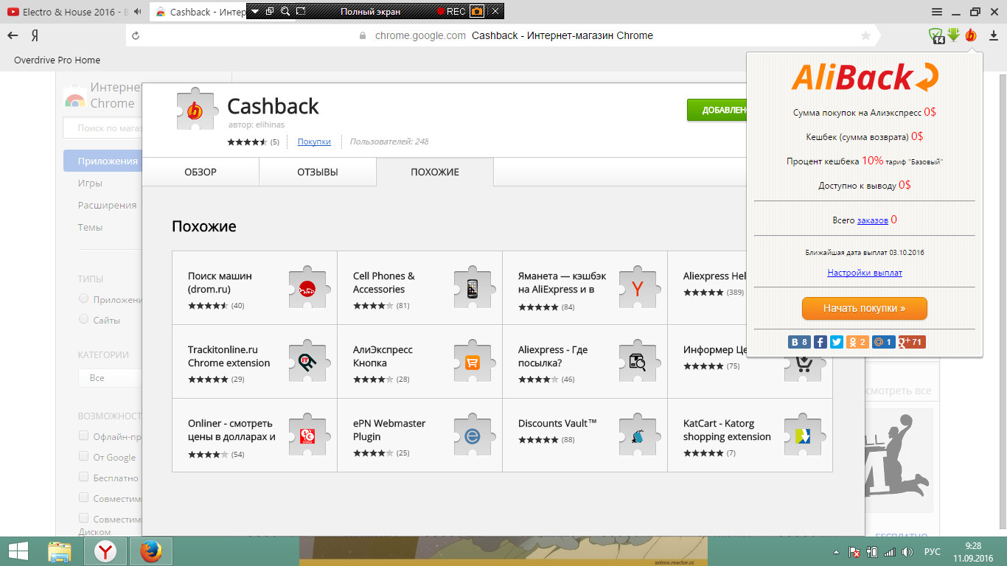Click the Yandex "Я" home button
This screenshot has height=566, width=1007.
coord(35,35)
